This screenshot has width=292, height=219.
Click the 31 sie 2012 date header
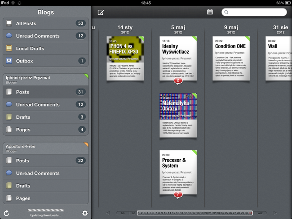coord(280,29)
